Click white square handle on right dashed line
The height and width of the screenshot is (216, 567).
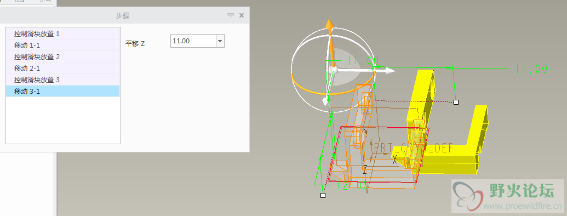coord(456,103)
